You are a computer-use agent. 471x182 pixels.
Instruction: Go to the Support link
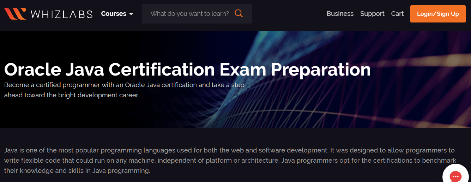tap(372, 14)
